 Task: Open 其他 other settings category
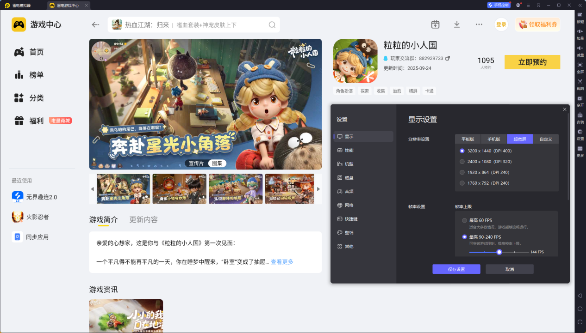click(x=363, y=247)
